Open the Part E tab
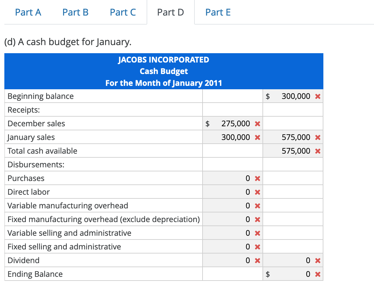374x288 pixels. 218,12
